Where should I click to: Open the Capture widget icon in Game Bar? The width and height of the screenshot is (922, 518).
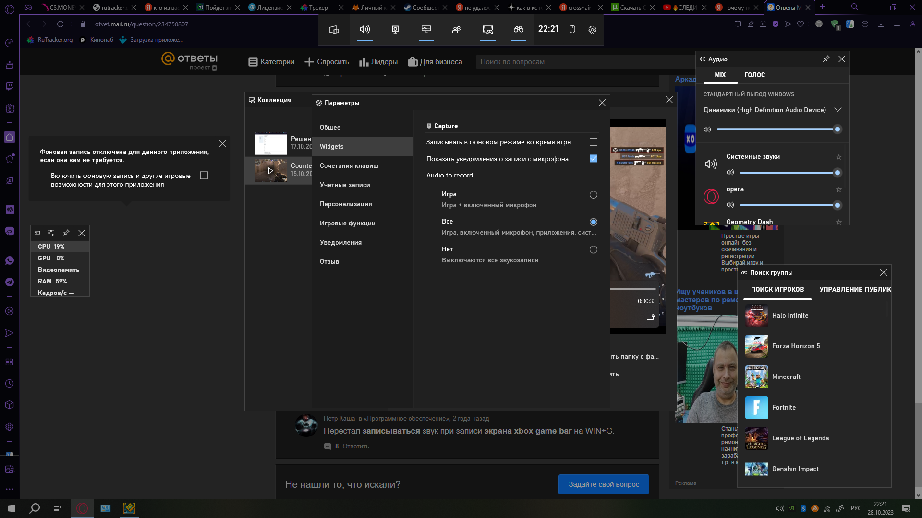(395, 30)
